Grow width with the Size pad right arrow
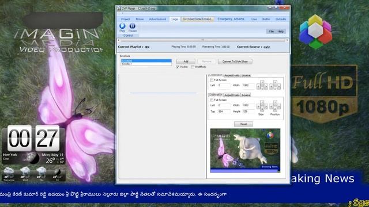Viewport: 369px width, 207px height. tap(266, 106)
